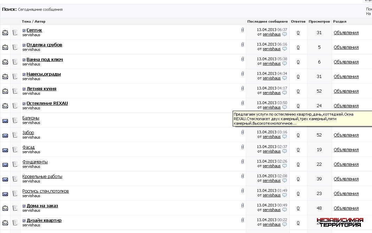Click the paperclip attachment icon in the Септик row
The height and width of the screenshot is (233, 372).
[242, 30]
